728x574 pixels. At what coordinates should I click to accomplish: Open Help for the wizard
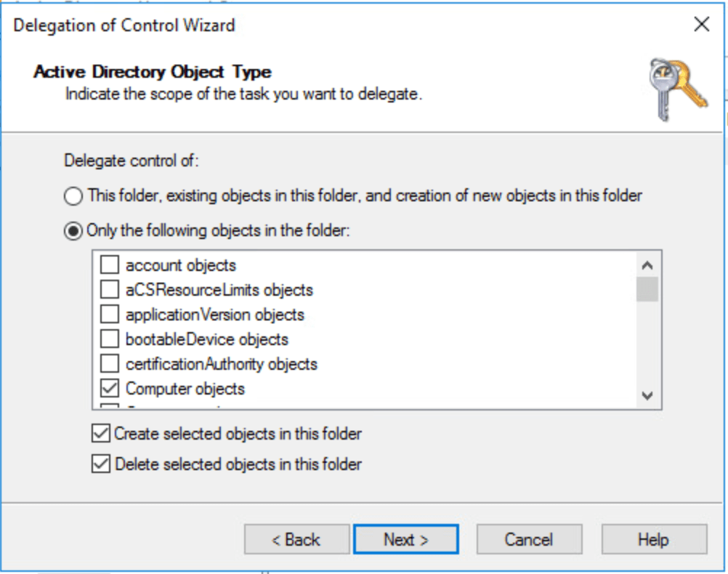[x=653, y=539]
